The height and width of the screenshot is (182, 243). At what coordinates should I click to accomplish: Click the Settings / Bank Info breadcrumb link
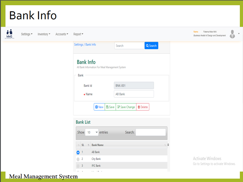[85, 45]
